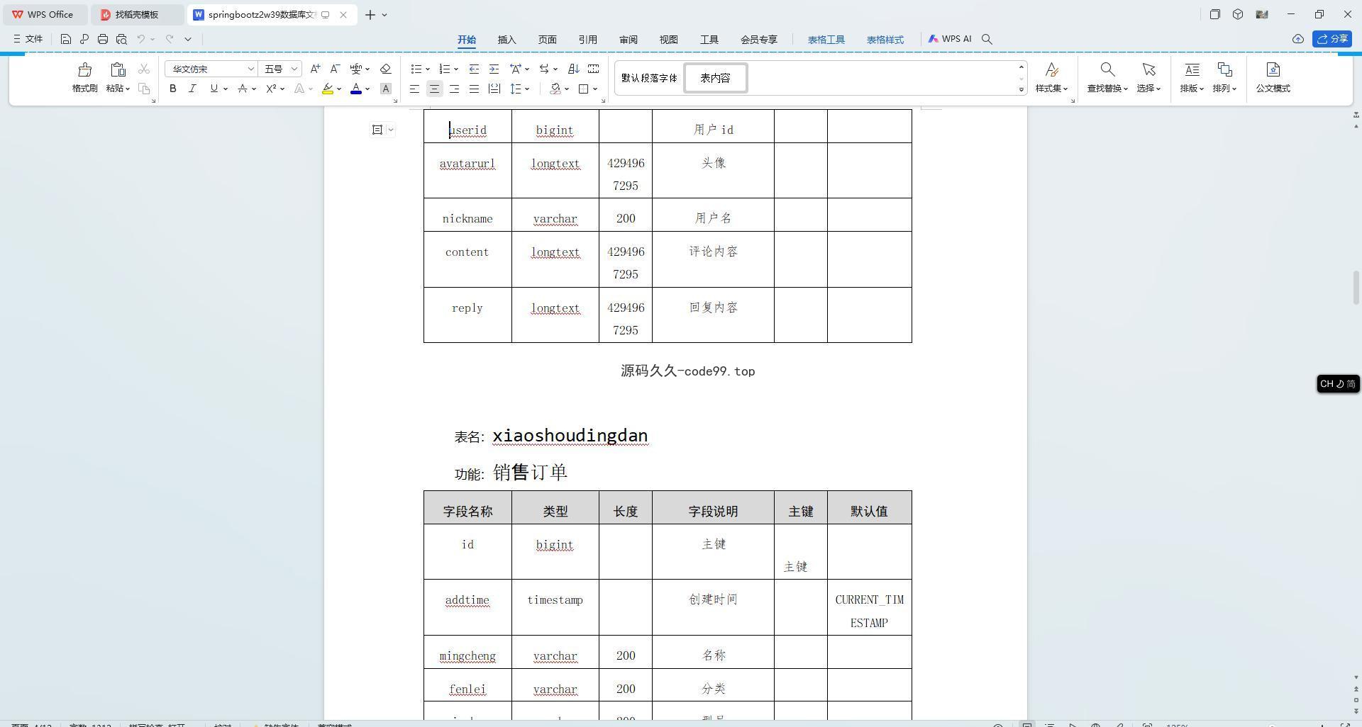Toggle Strikethrough formatting
Screen dimensions: 1362x727
(243, 89)
